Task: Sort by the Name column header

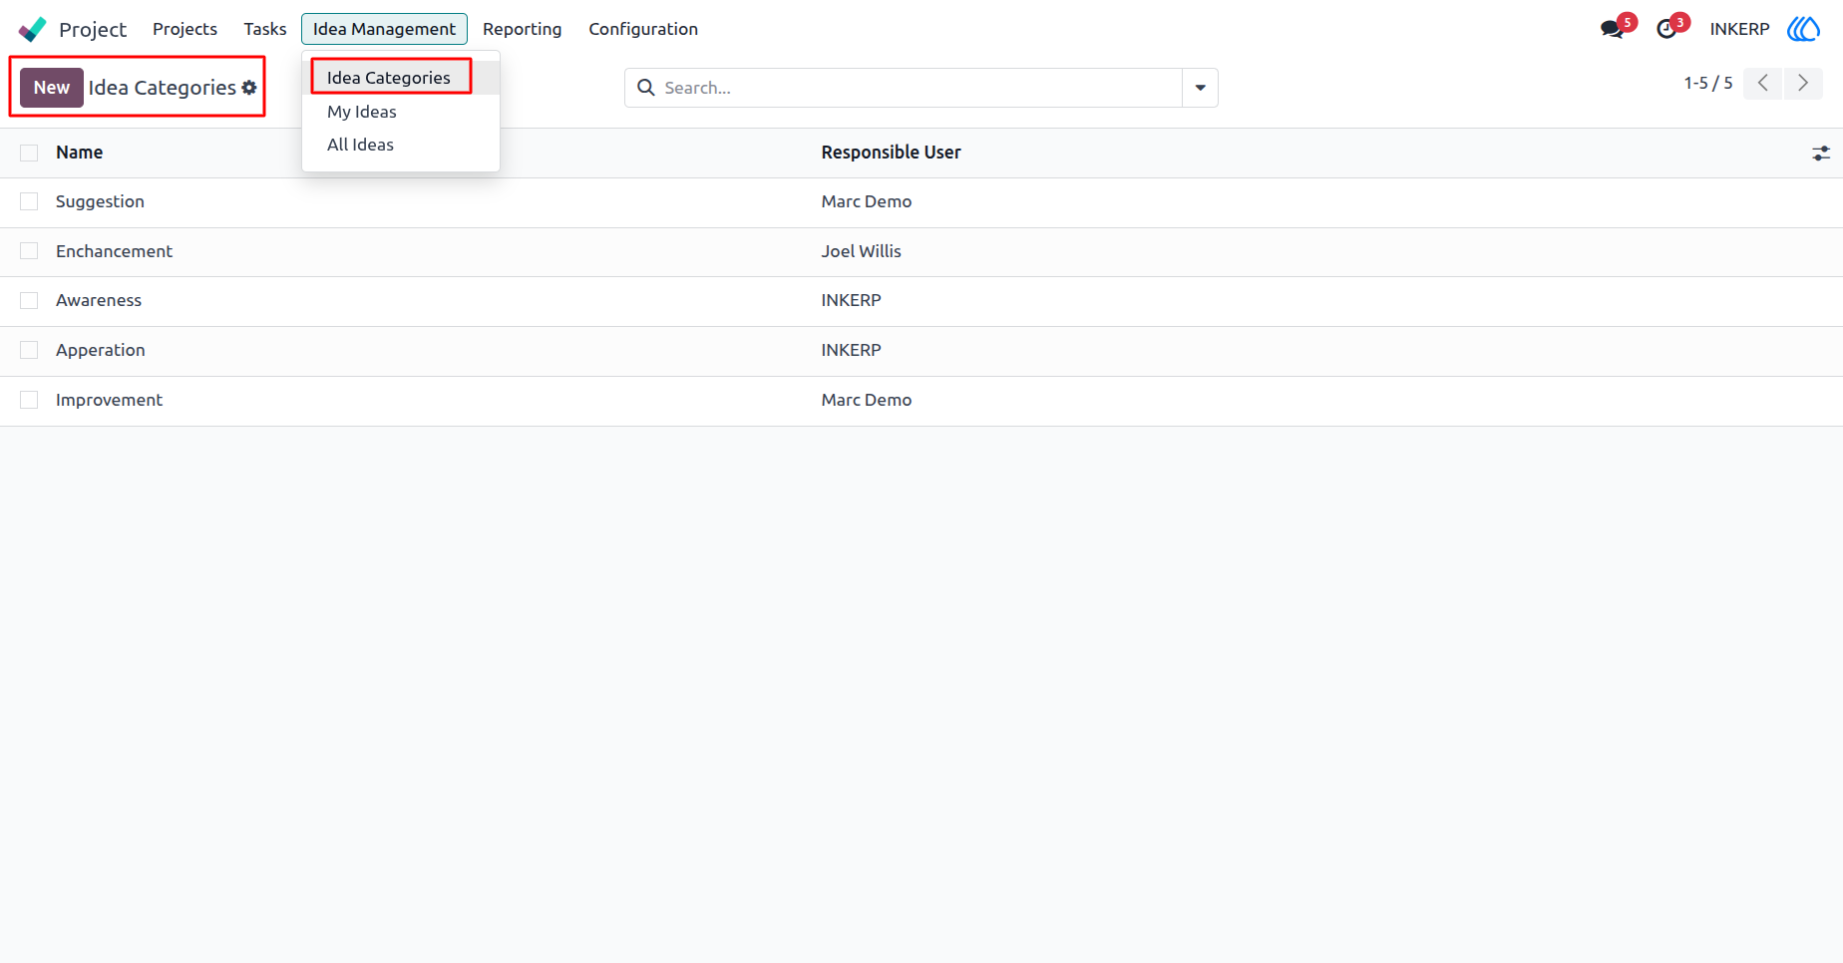Action: point(80,153)
